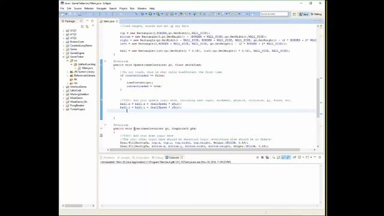The height and width of the screenshot is (216, 384).
Task: Toggle Link with Editor in Package Explorer
Action: coord(87,26)
